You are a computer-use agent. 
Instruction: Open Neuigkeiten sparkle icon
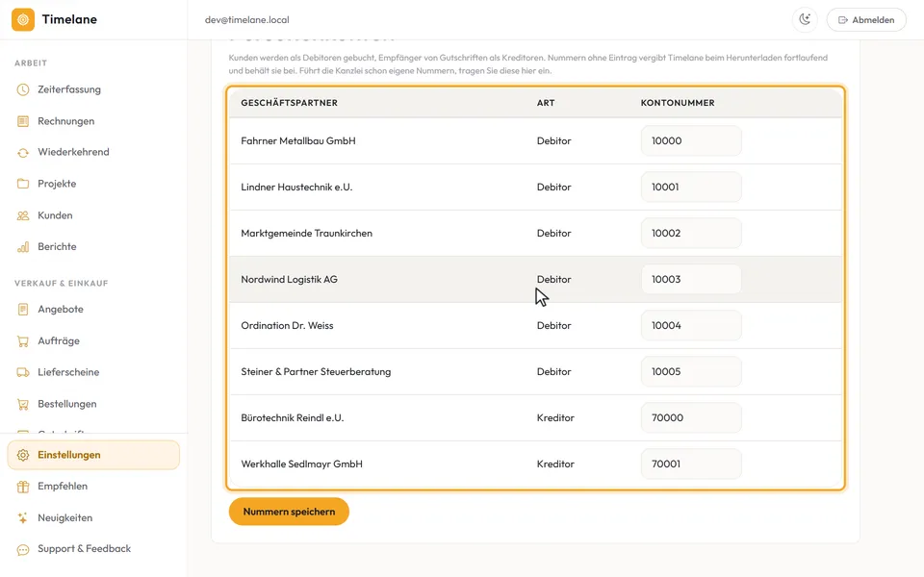(x=23, y=518)
